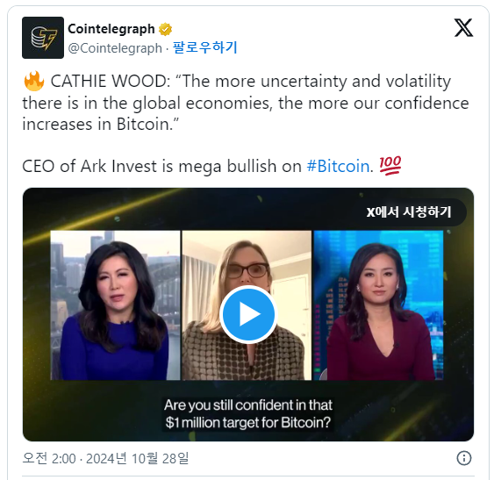The height and width of the screenshot is (480, 494).
Task: Click the Cointelegraph display name
Action: pos(111,29)
